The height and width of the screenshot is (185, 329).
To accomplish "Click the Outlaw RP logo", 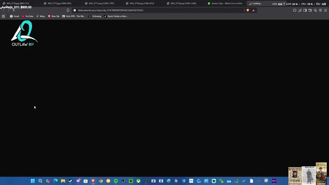I will 24,33.
